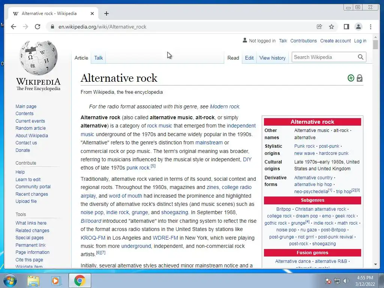Image resolution: width=384 pixels, height=288 pixels.
Task: Open Chrome three-dot menu
Action: [370, 27]
